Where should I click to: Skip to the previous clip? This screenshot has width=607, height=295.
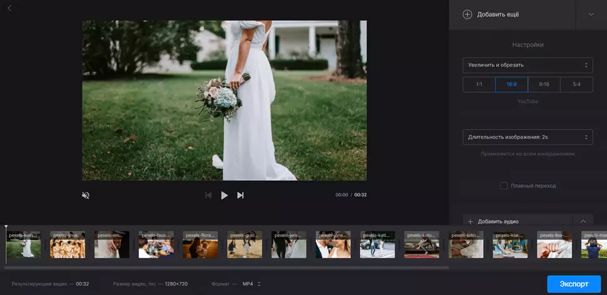click(208, 195)
